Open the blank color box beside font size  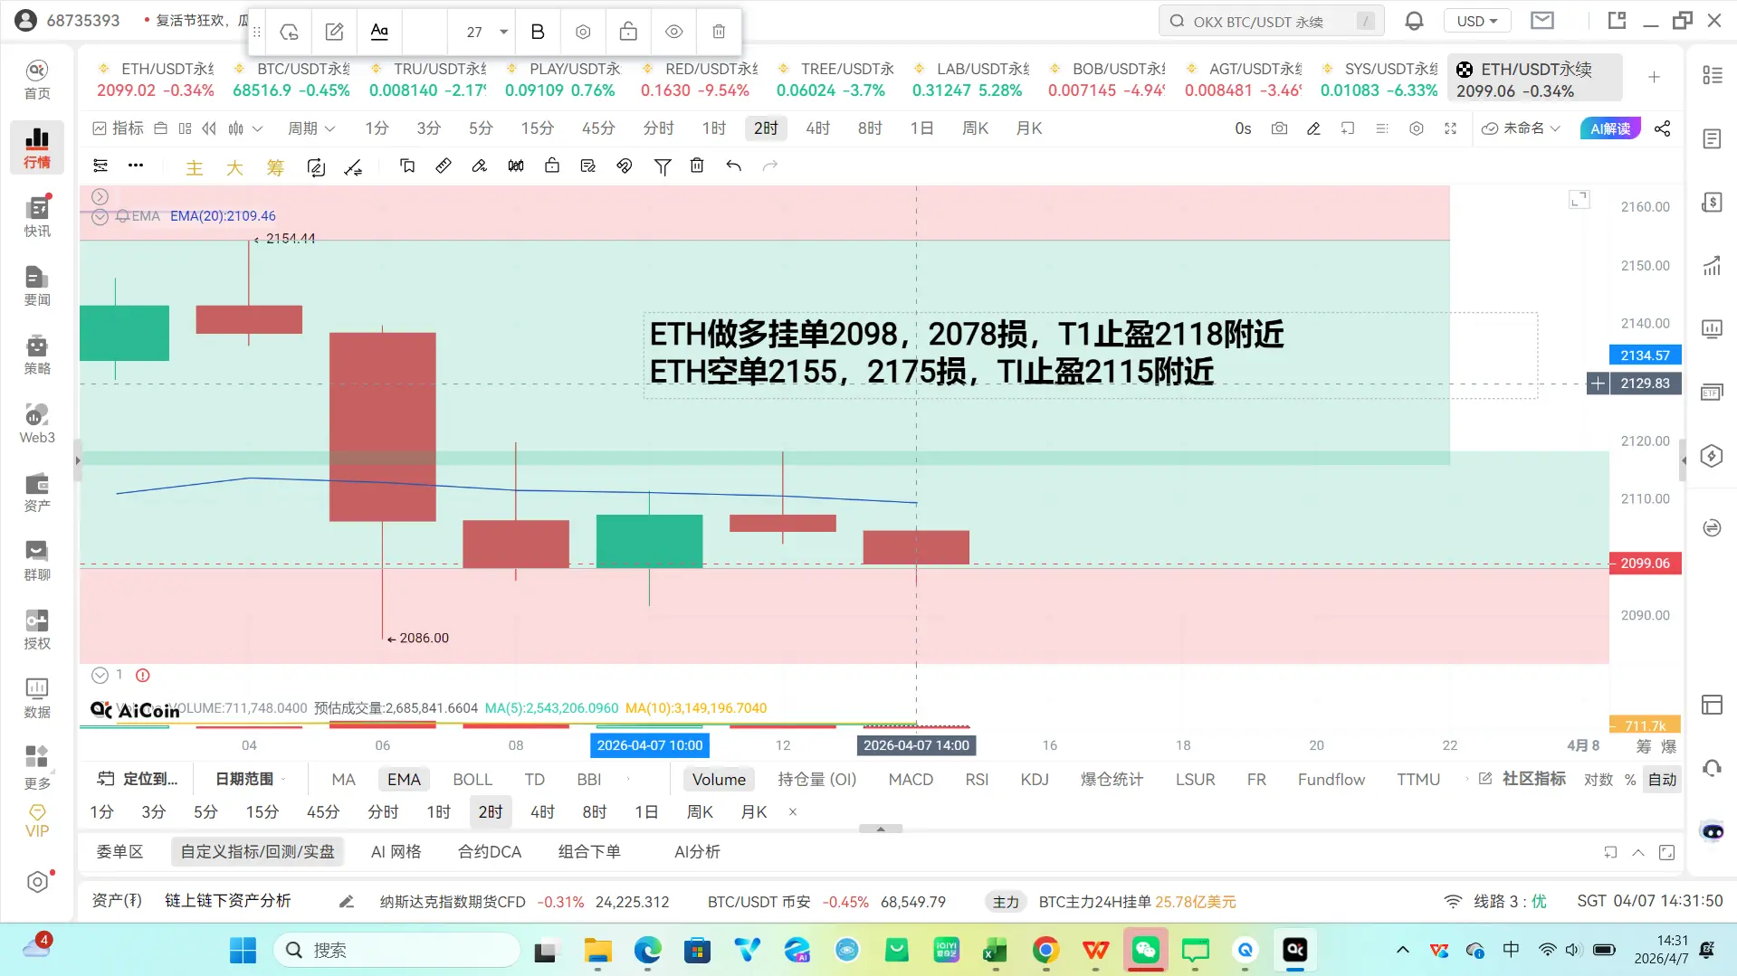[425, 32]
